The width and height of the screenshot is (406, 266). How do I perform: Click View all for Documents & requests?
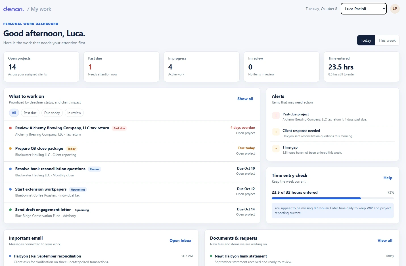(385, 240)
